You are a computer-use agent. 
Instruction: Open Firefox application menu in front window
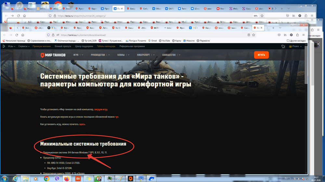[x=304, y=35]
